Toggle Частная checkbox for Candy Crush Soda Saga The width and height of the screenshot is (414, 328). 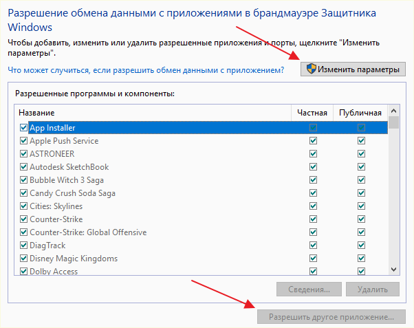coord(313,193)
